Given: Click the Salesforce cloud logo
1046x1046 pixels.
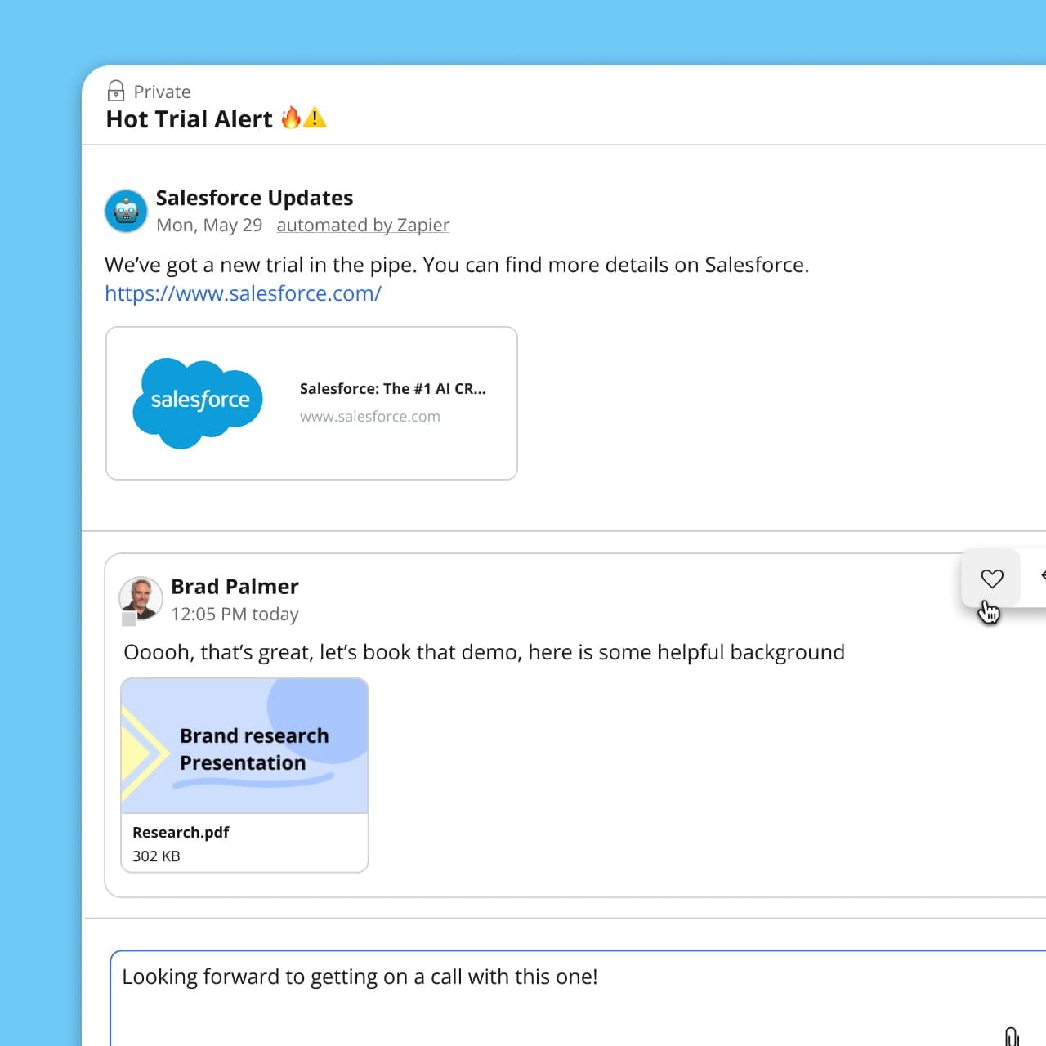Looking at the screenshot, I should tap(198, 403).
